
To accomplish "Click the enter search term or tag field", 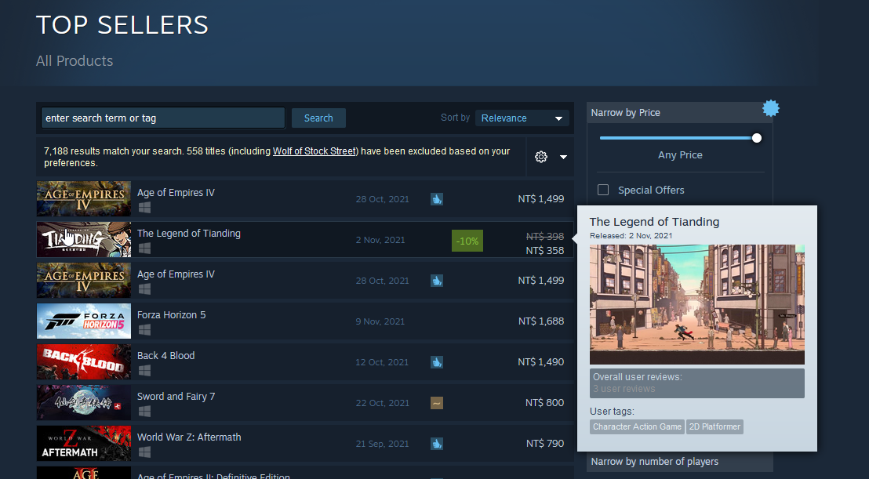I will pyautogui.click(x=163, y=118).
